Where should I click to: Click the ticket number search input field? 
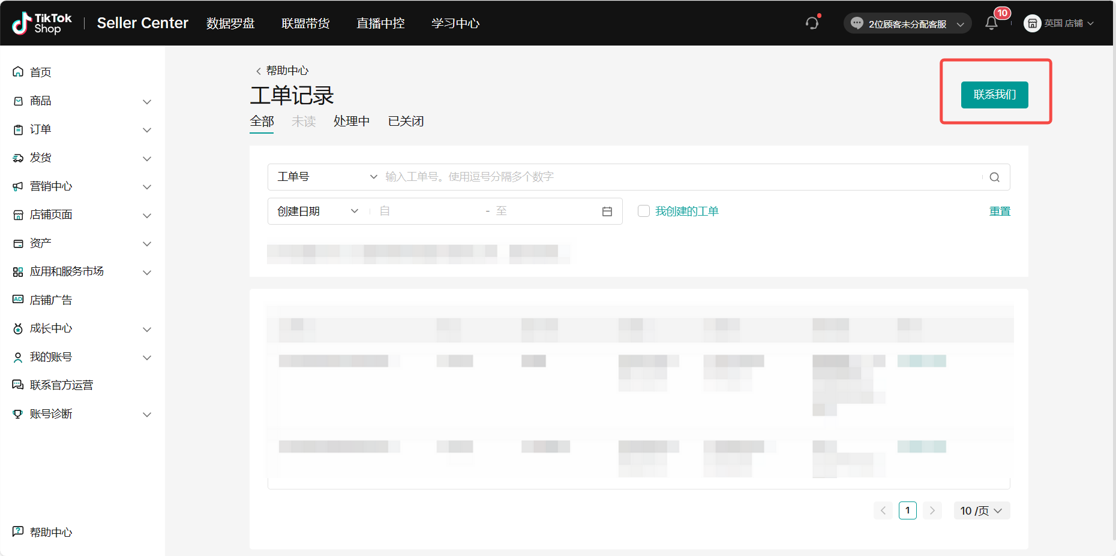(678, 177)
